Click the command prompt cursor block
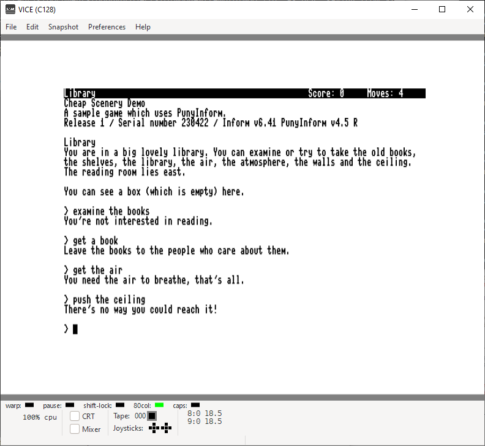Screen dimensions: 485x446 75,329
